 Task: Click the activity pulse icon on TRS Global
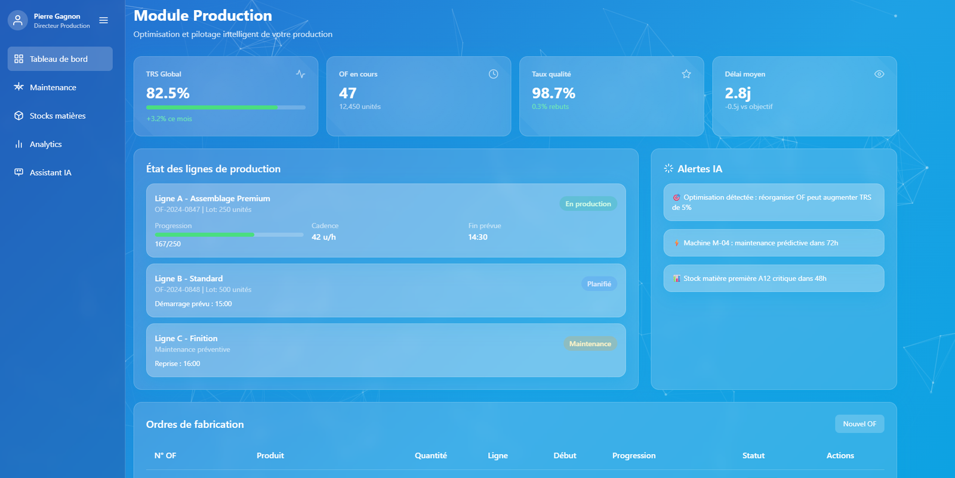[300, 74]
